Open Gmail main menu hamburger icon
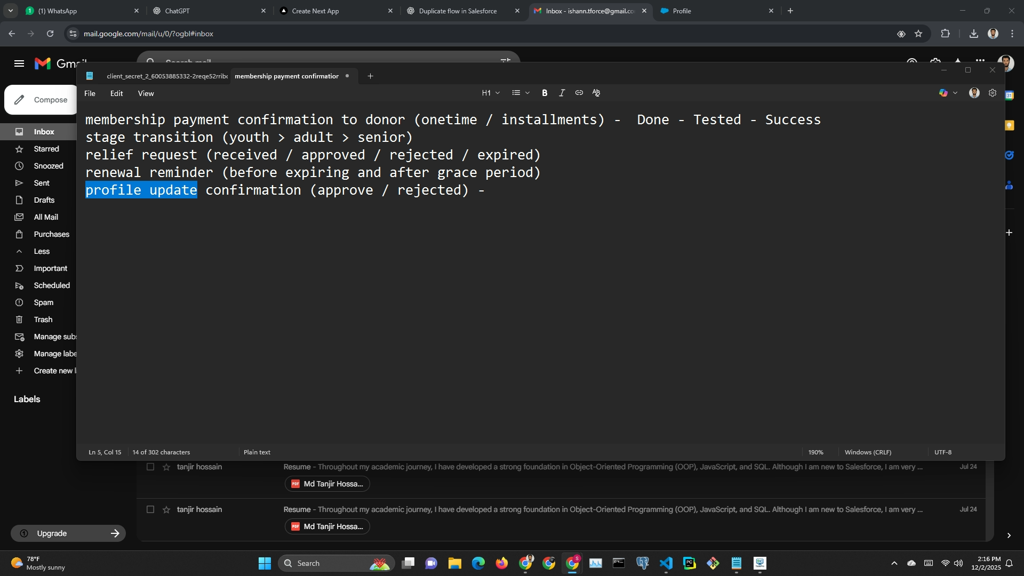The image size is (1024, 576). [x=19, y=63]
